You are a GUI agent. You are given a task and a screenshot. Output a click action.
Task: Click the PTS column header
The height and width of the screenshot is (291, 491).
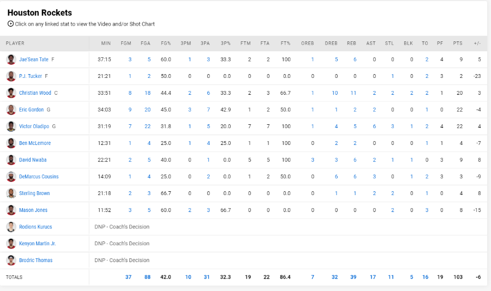(x=458, y=43)
